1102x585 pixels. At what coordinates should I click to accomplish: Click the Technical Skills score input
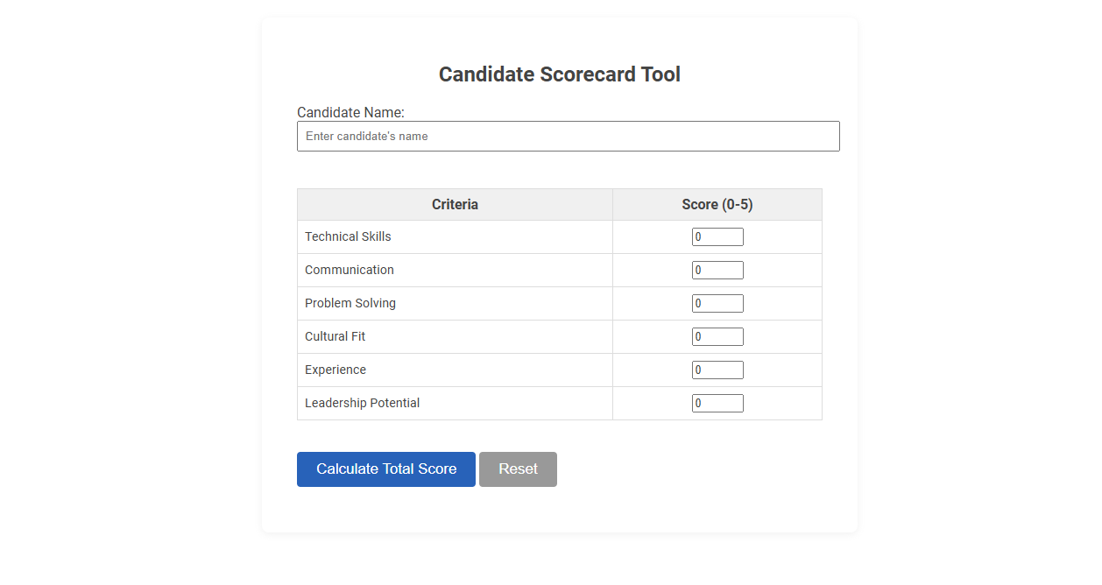pyautogui.click(x=717, y=236)
